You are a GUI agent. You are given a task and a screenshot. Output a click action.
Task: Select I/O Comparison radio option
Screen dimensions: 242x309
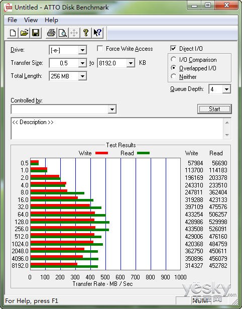click(x=174, y=59)
